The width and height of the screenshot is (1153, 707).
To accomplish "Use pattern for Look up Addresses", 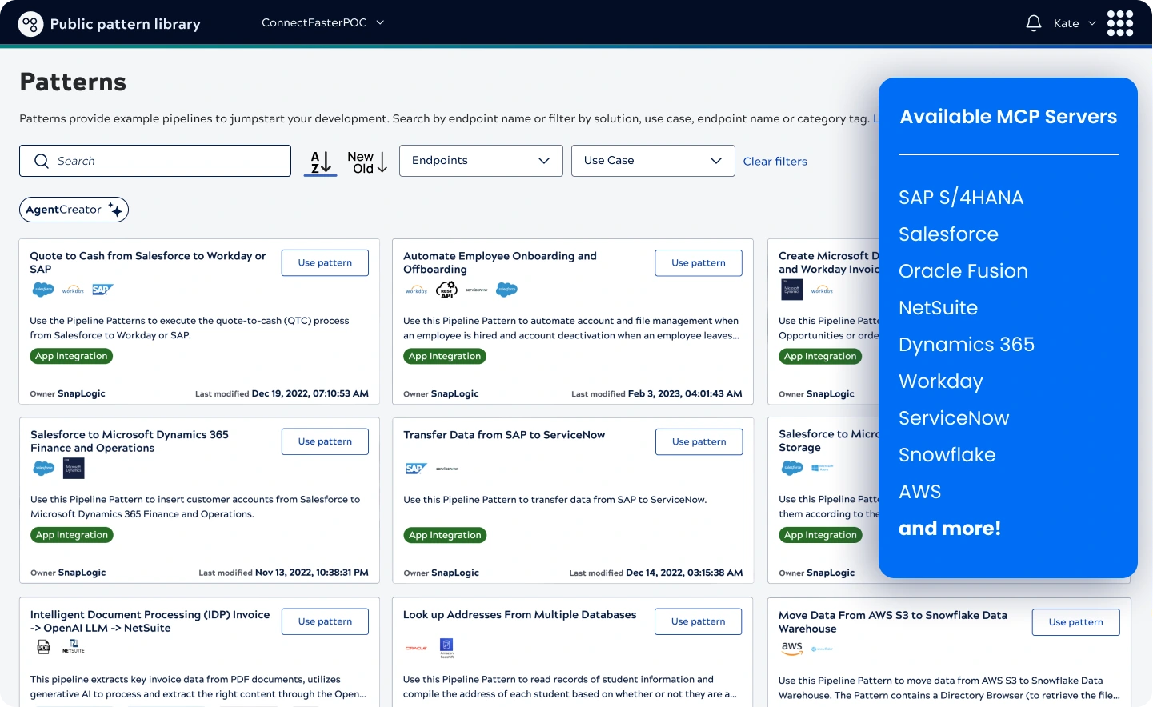I will tap(699, 621).
